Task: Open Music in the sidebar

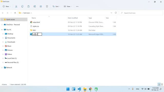Action: tap(9, 46)
